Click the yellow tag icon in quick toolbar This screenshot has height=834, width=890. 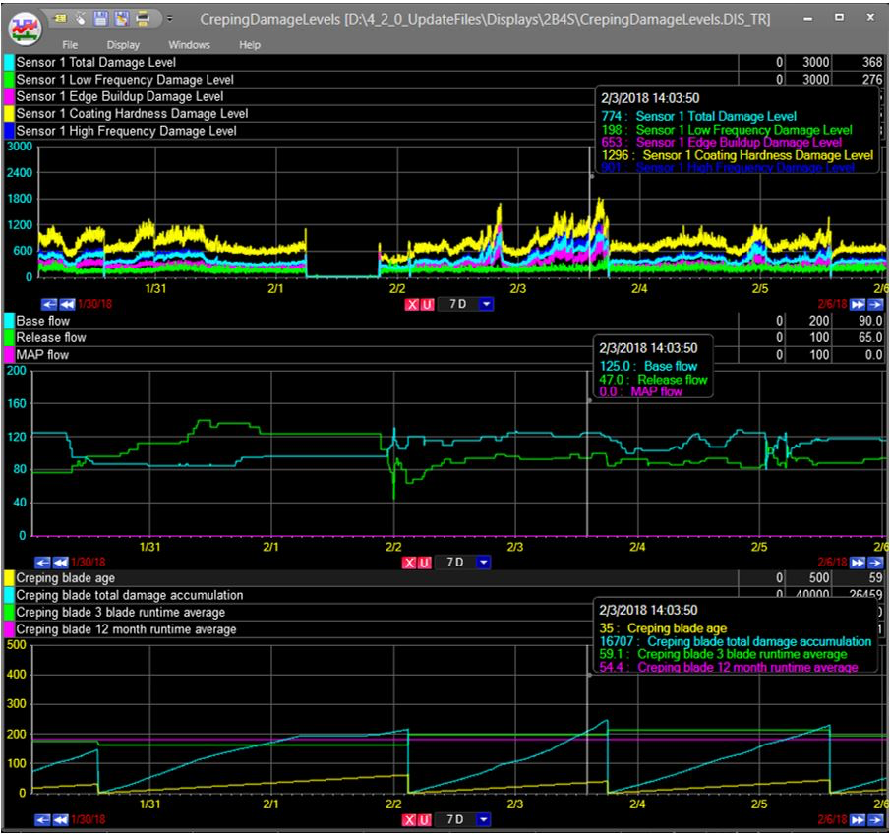click(61, 18)
